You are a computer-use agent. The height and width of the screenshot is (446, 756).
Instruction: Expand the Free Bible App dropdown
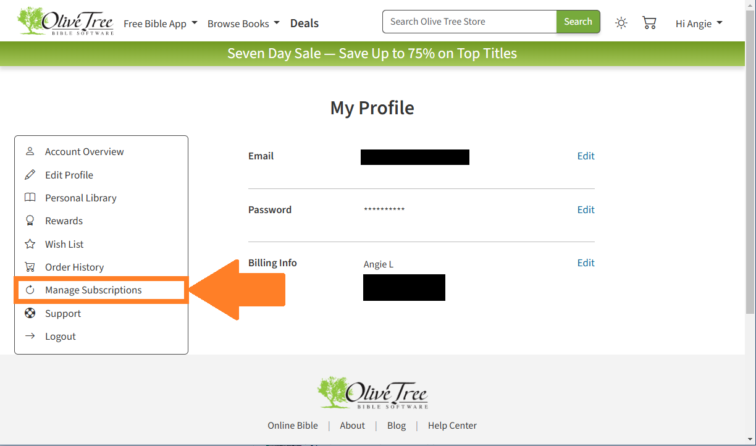pos(161,23)
